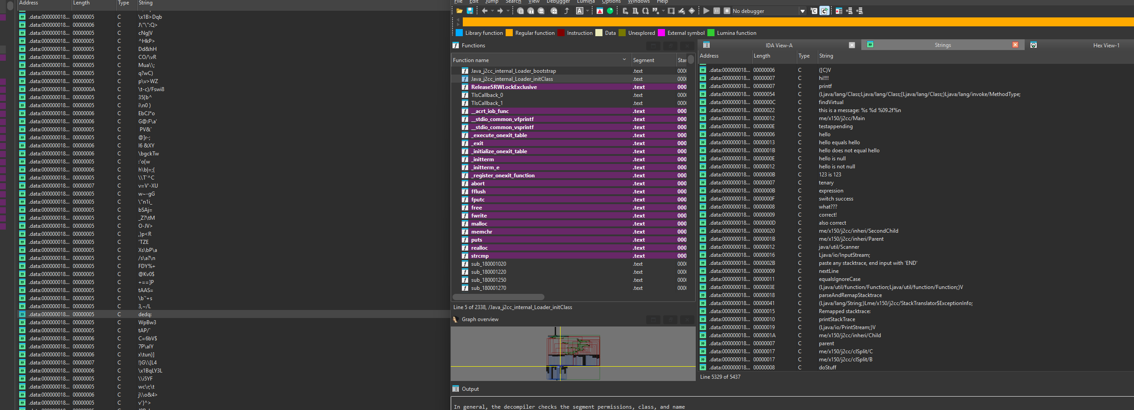This screenshot has width=1134, height=410.
Task: Select the TlsCallback_0 function row
Action: pos(487,95)
